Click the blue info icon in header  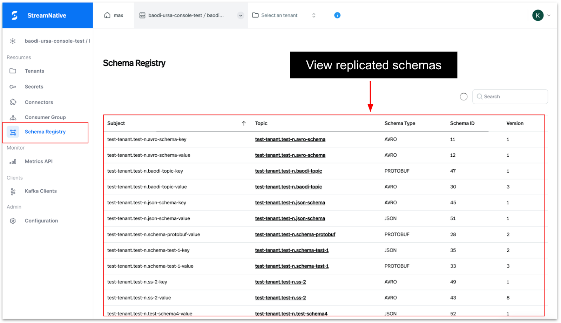coord(337,15)
